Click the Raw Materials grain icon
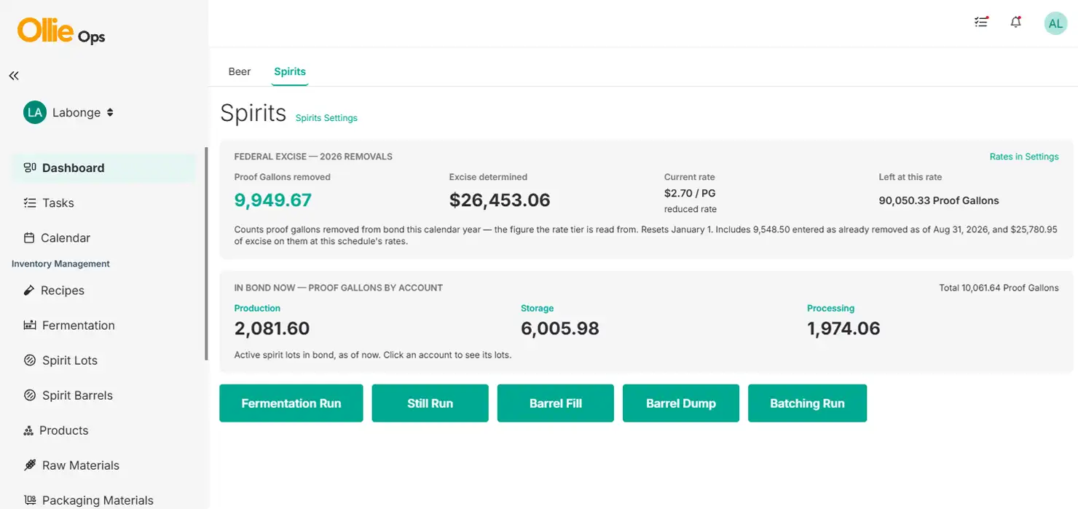1078x509 pixels. click(30, 465)
